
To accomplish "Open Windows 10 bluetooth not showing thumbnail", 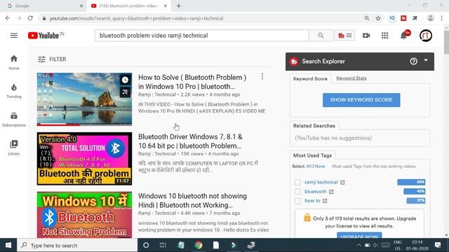I will point(84,215).
